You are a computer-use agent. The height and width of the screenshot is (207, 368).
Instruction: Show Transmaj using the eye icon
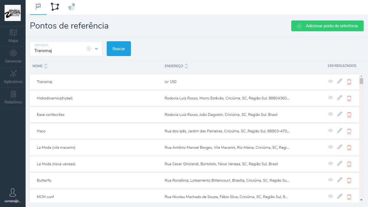(330, 81)
